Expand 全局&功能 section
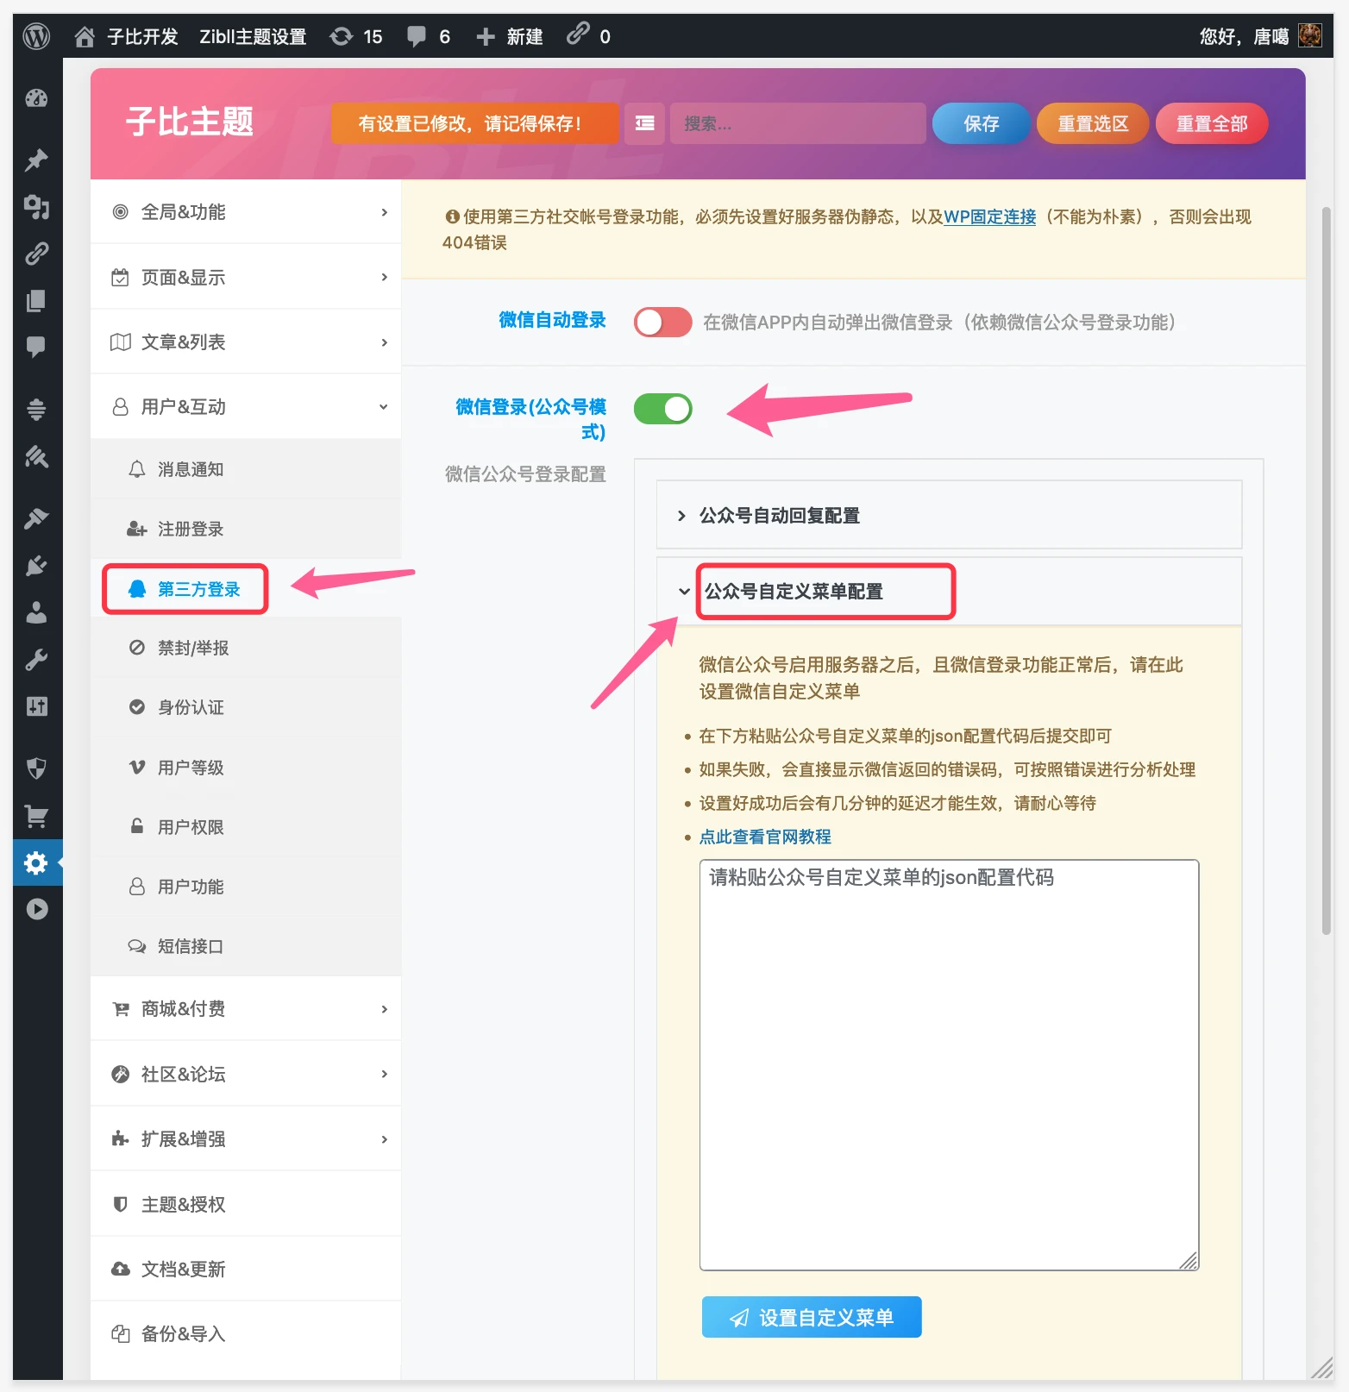 pyautogui.click(x=246, y=212)
